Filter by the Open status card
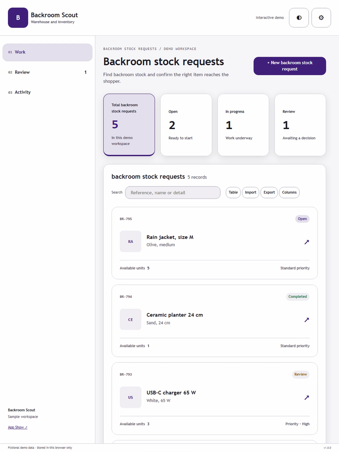 pyautogui.click(x=186, y=125)
